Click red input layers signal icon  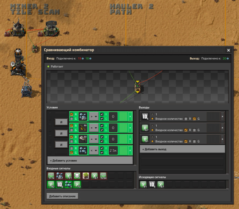tap(77, 176)
